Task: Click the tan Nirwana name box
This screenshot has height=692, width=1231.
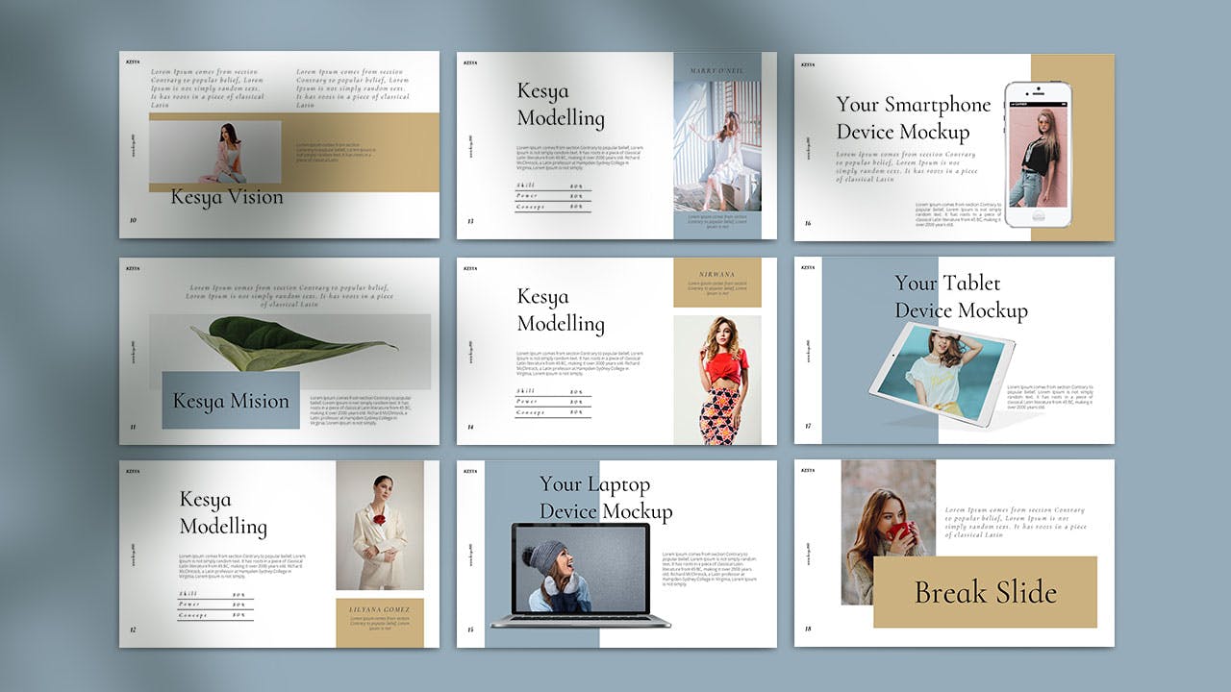Action: [x=716, y=282]
